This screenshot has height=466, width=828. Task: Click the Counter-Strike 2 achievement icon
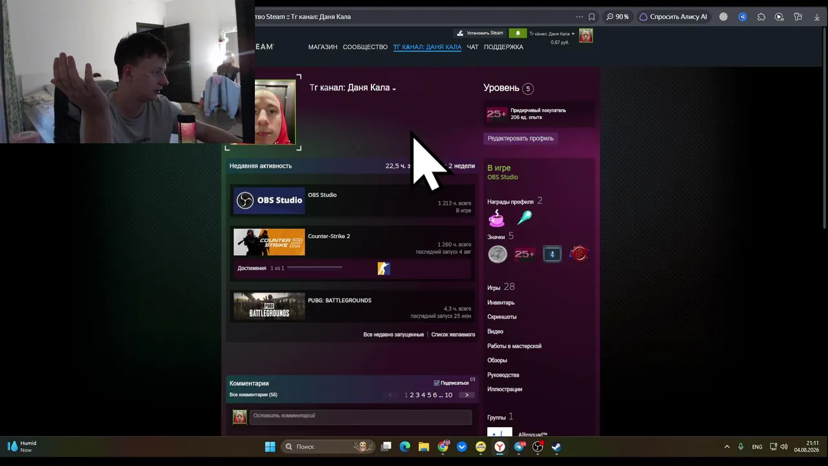(x=384, y=268)
